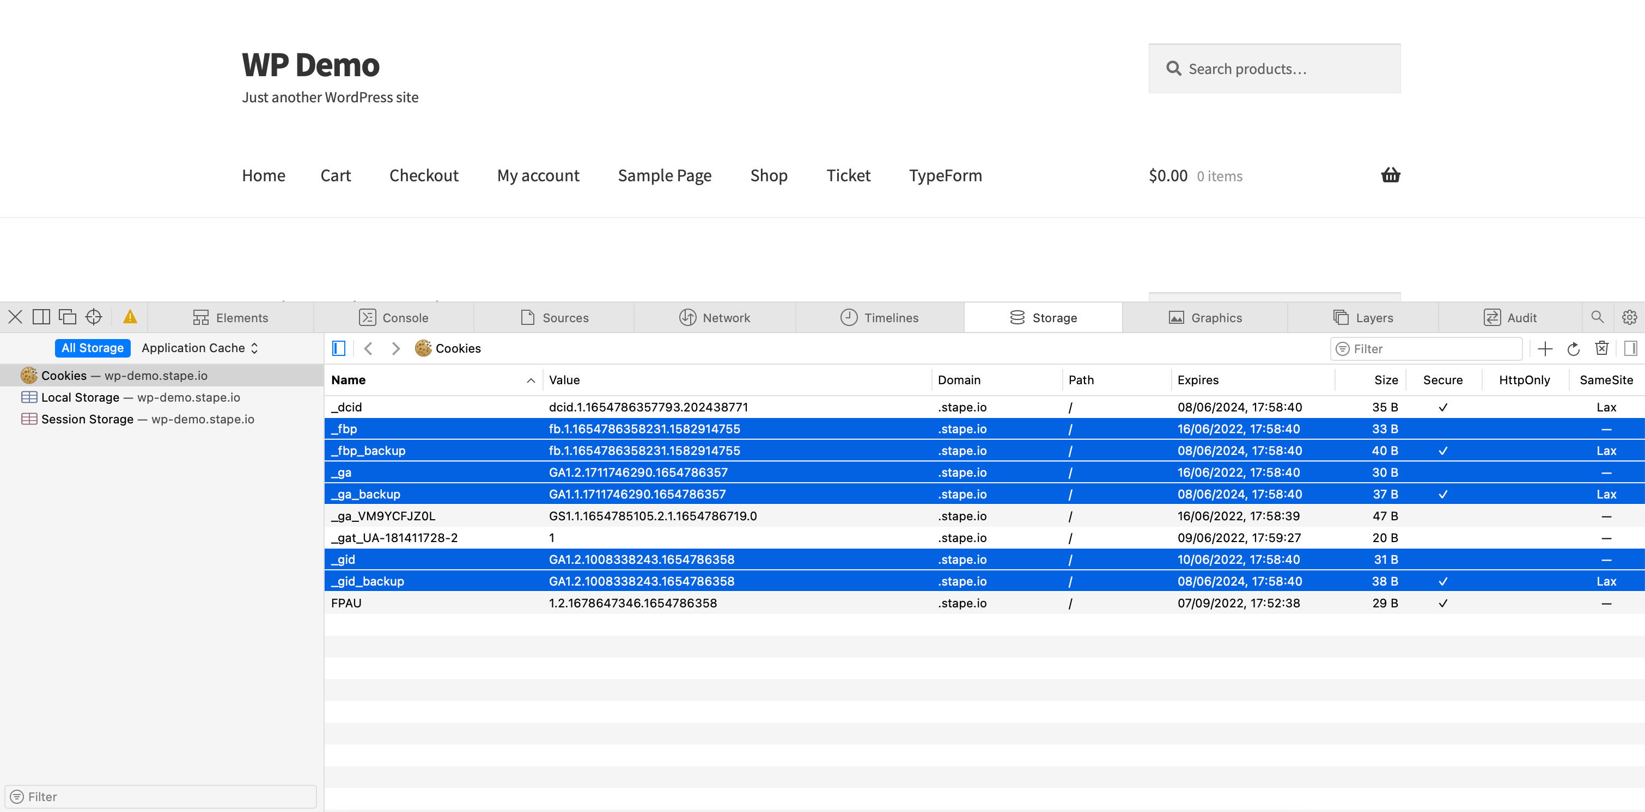The height and width of the screenshot is (812, 1645).
Task: Sort cookies by Domain column header
Action: tap(997, 380)
